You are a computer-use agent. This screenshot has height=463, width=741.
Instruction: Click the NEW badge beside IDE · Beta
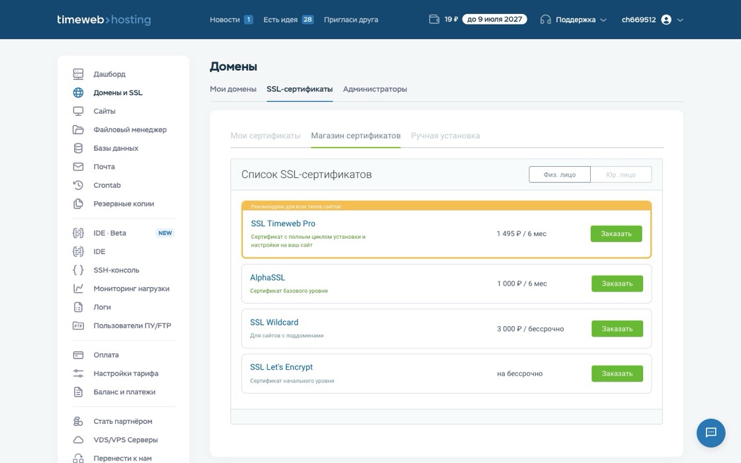(x=165, y=233)
